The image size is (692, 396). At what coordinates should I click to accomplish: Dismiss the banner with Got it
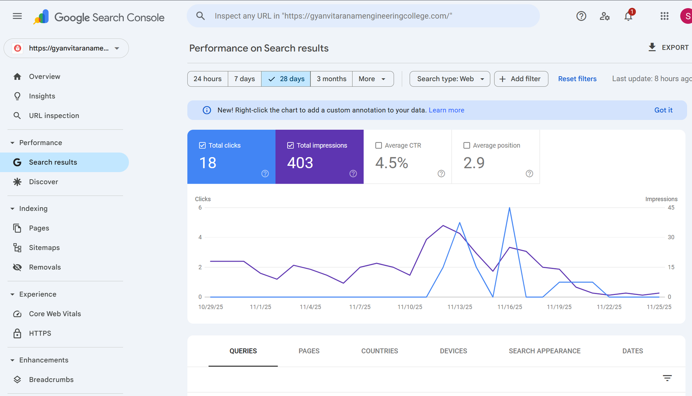click(663, 110)
